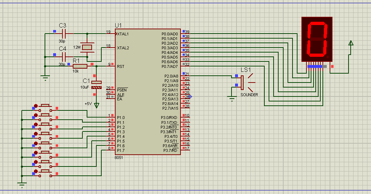
Task: Click the 10uF capacitor value
Action: point(85,87)
